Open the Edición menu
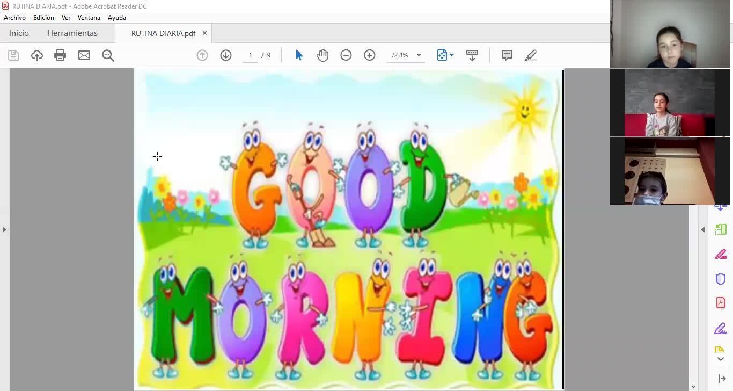Screen dimensions: 733x391 pos(43,18)
